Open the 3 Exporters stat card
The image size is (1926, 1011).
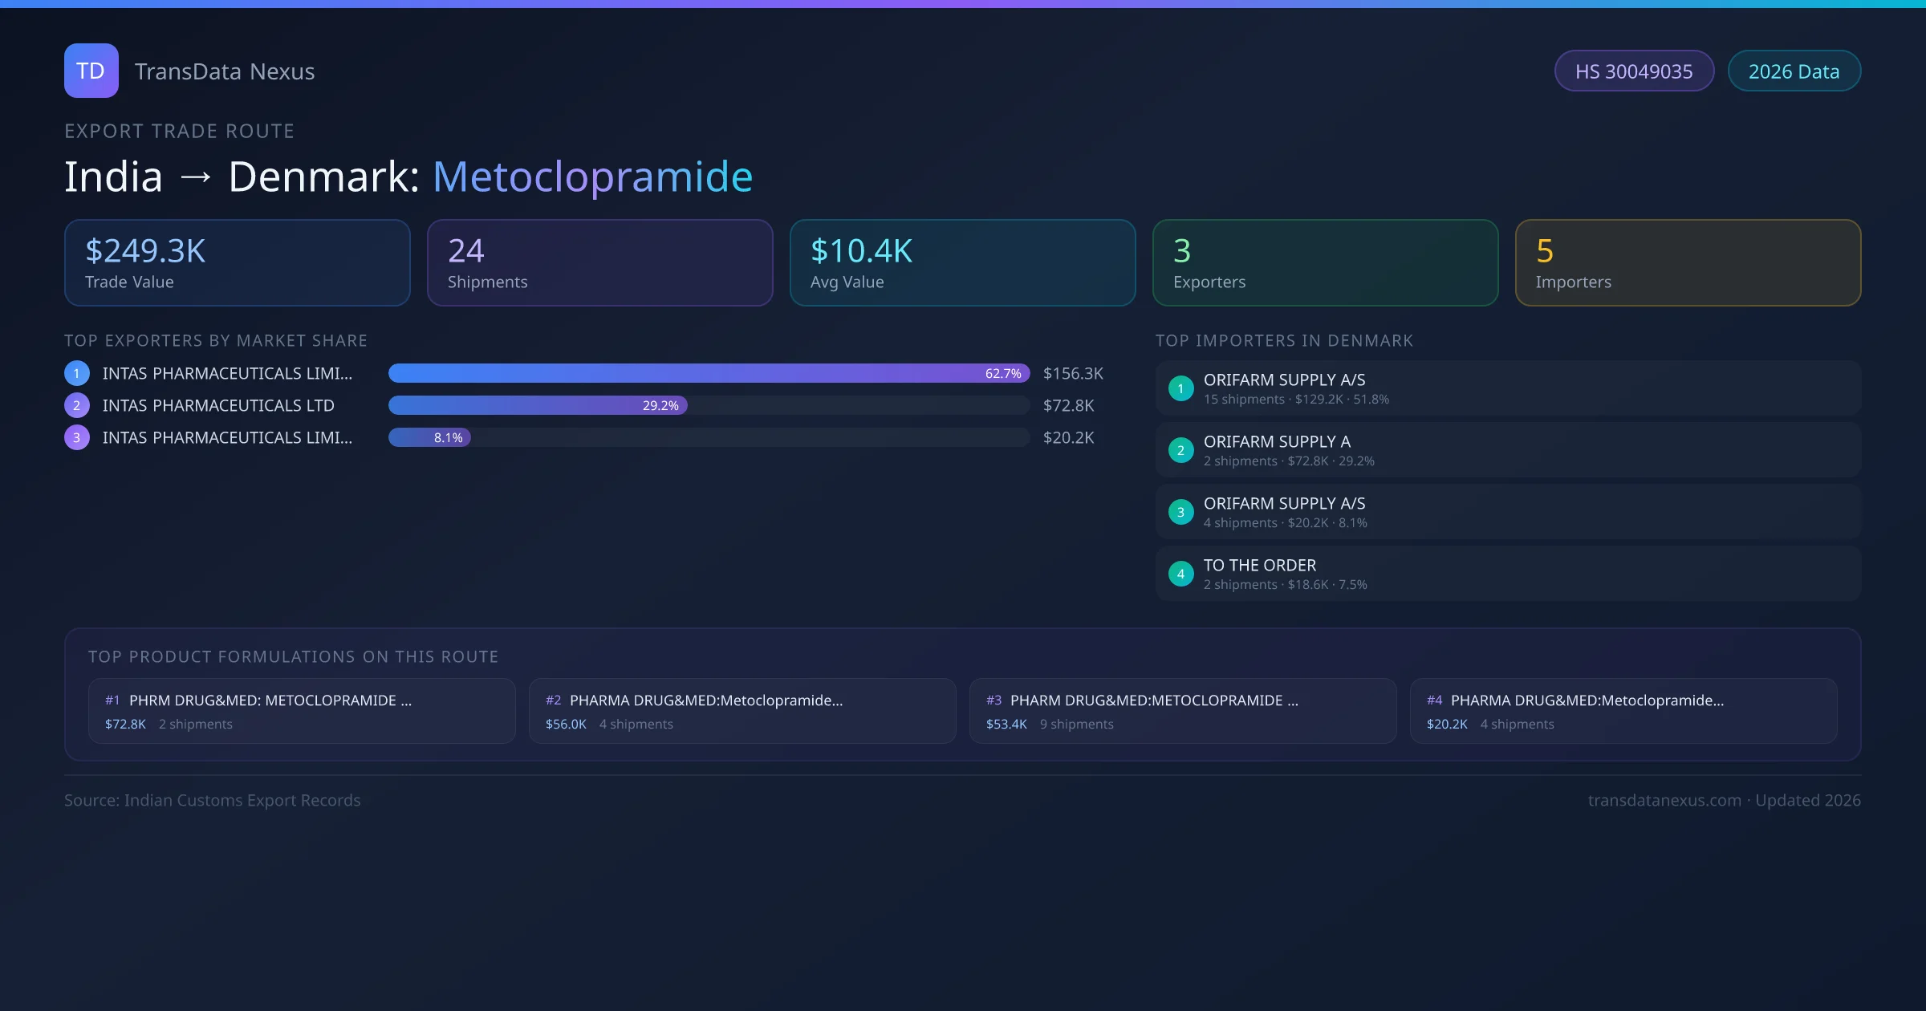coord(1325,263)
